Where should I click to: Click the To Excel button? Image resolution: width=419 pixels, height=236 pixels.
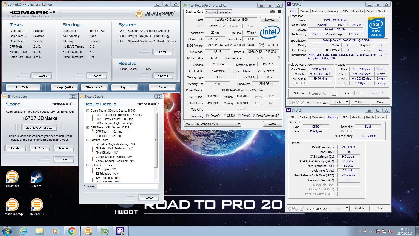click(40, 148)
